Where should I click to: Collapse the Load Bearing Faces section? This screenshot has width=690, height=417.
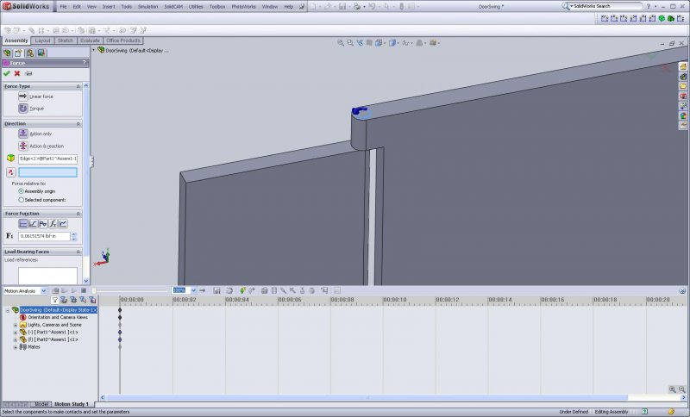(x=78, y=252)
